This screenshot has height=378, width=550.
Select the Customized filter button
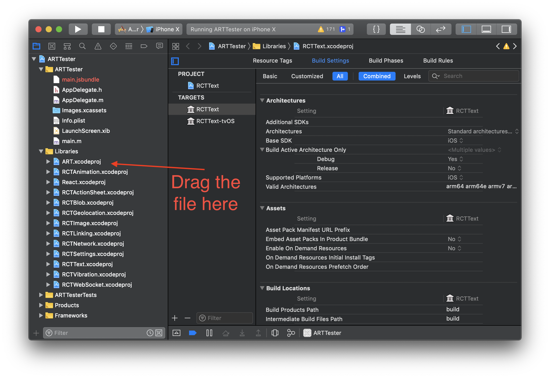click(307, 76)
